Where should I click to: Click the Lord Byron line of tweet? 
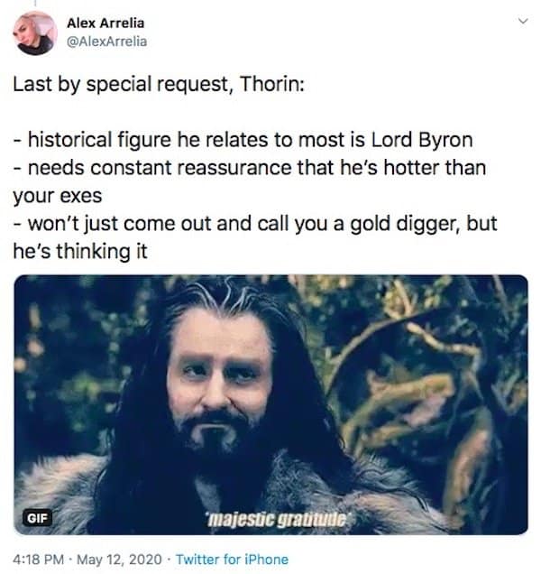pyautogui.click(x=243, y=140)
